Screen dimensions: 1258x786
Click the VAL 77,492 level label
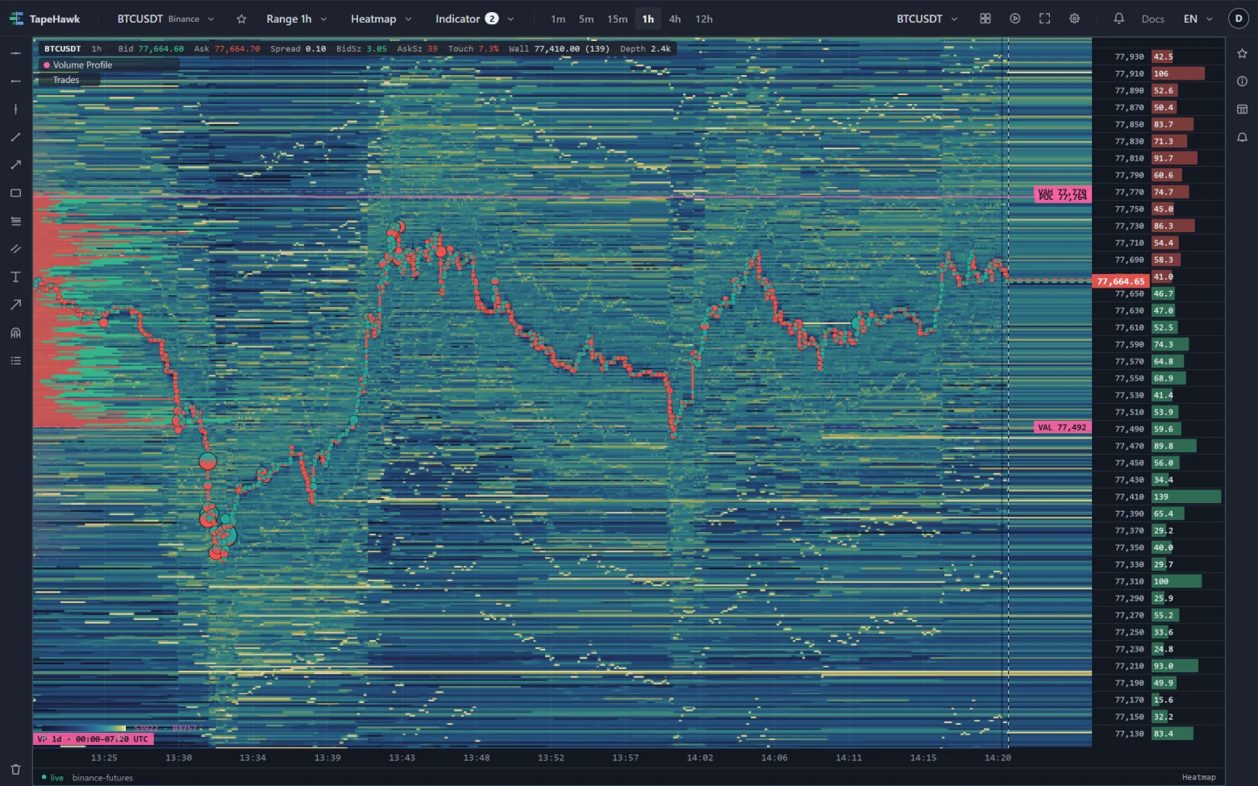point(1062,427)
